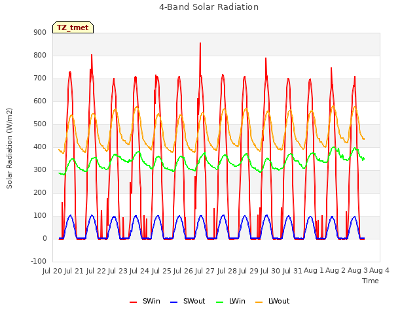Click the Jul 27 x-axis label
The height and width of the screenshot is (314, 419).
pyautogui.click(x=205, y=271)
